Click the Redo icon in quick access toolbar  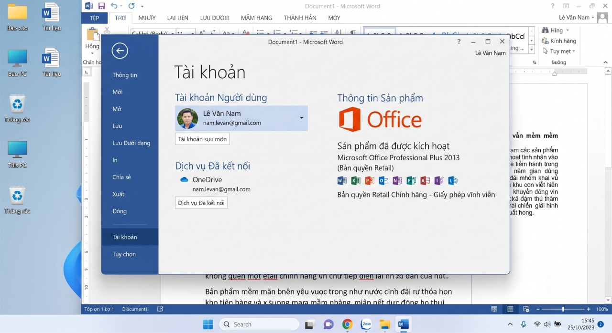point(131,6)
